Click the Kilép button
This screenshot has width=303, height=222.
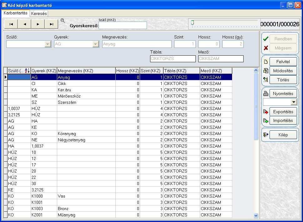283,135
